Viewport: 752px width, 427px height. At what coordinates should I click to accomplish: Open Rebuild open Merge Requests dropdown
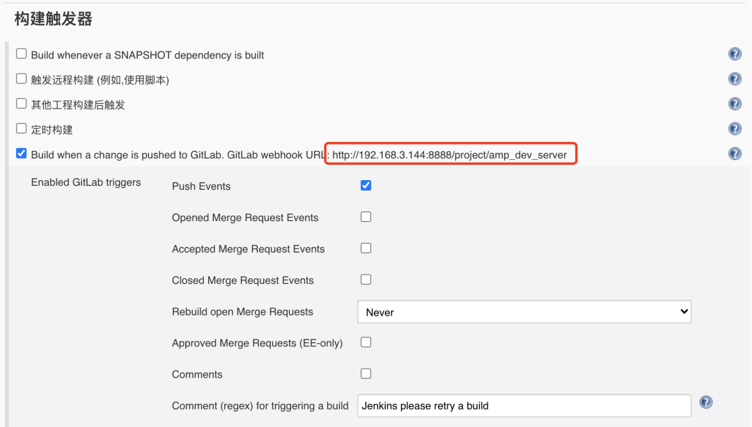[x=524, y=312]
